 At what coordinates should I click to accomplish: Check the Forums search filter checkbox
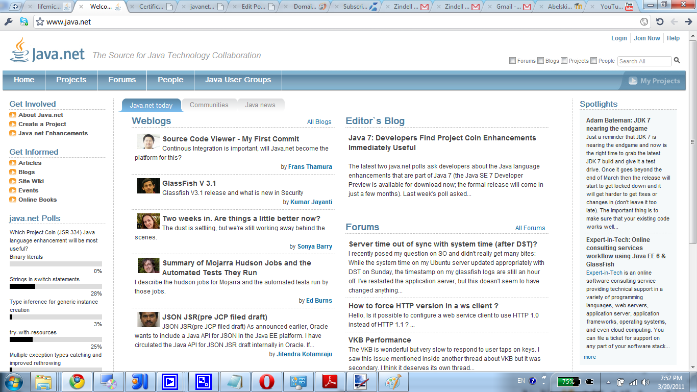[x=512, y=61]
